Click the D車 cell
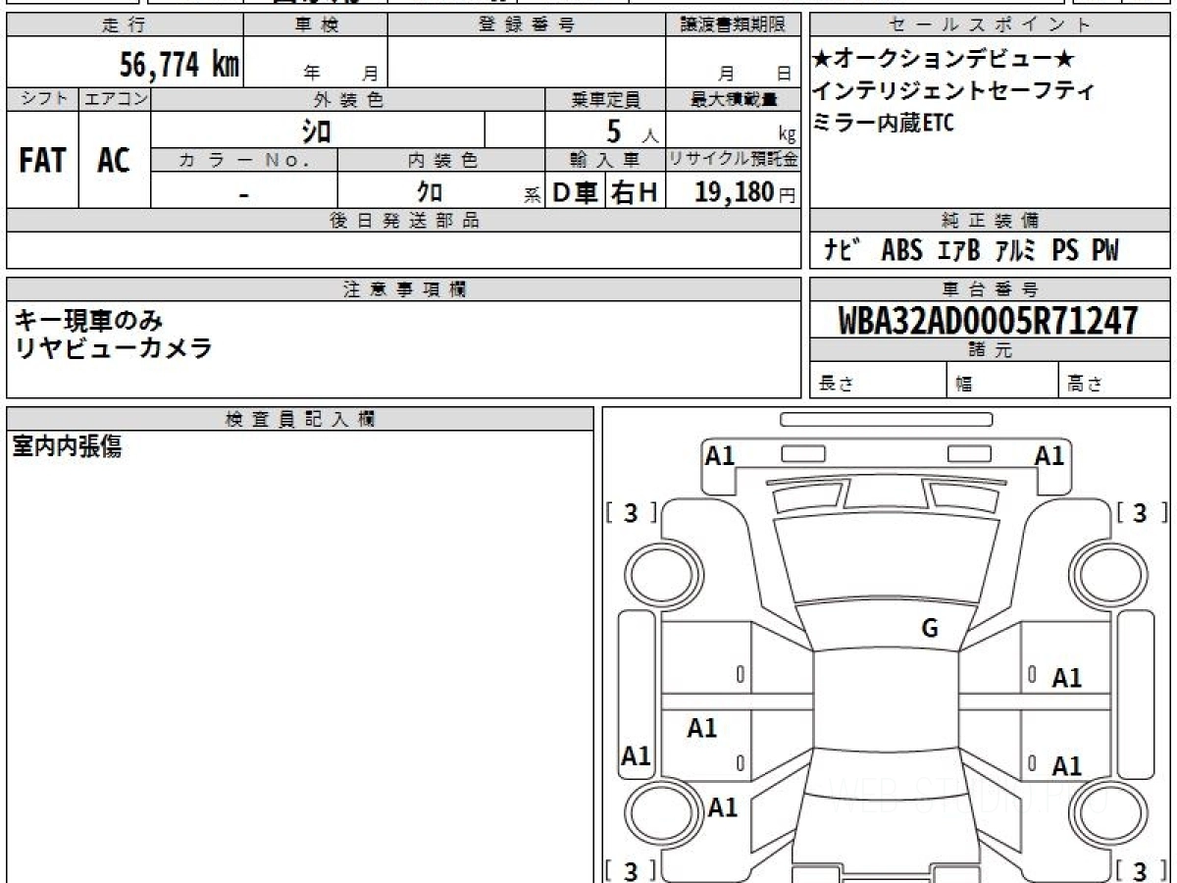Viewport: 1177px width, 883px height. pyautogui.click(x=575, y=192)
